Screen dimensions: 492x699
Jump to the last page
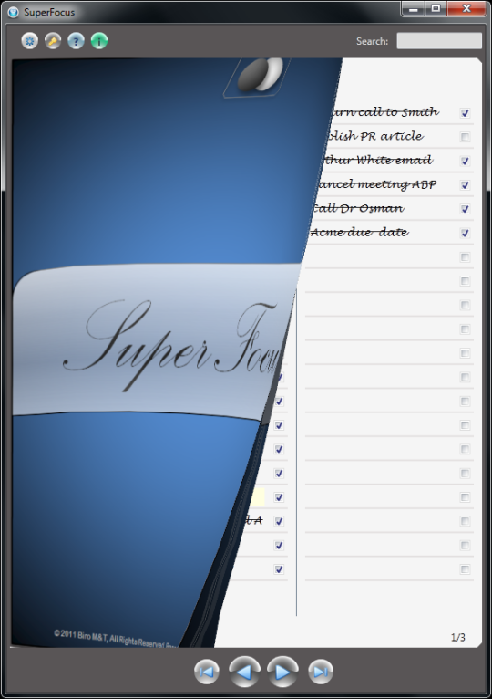click(x=321, y=672)
